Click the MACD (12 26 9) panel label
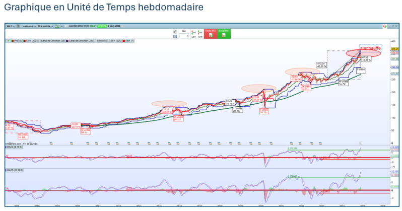Viewport: 402px width, 211px height. click(15, 170)
